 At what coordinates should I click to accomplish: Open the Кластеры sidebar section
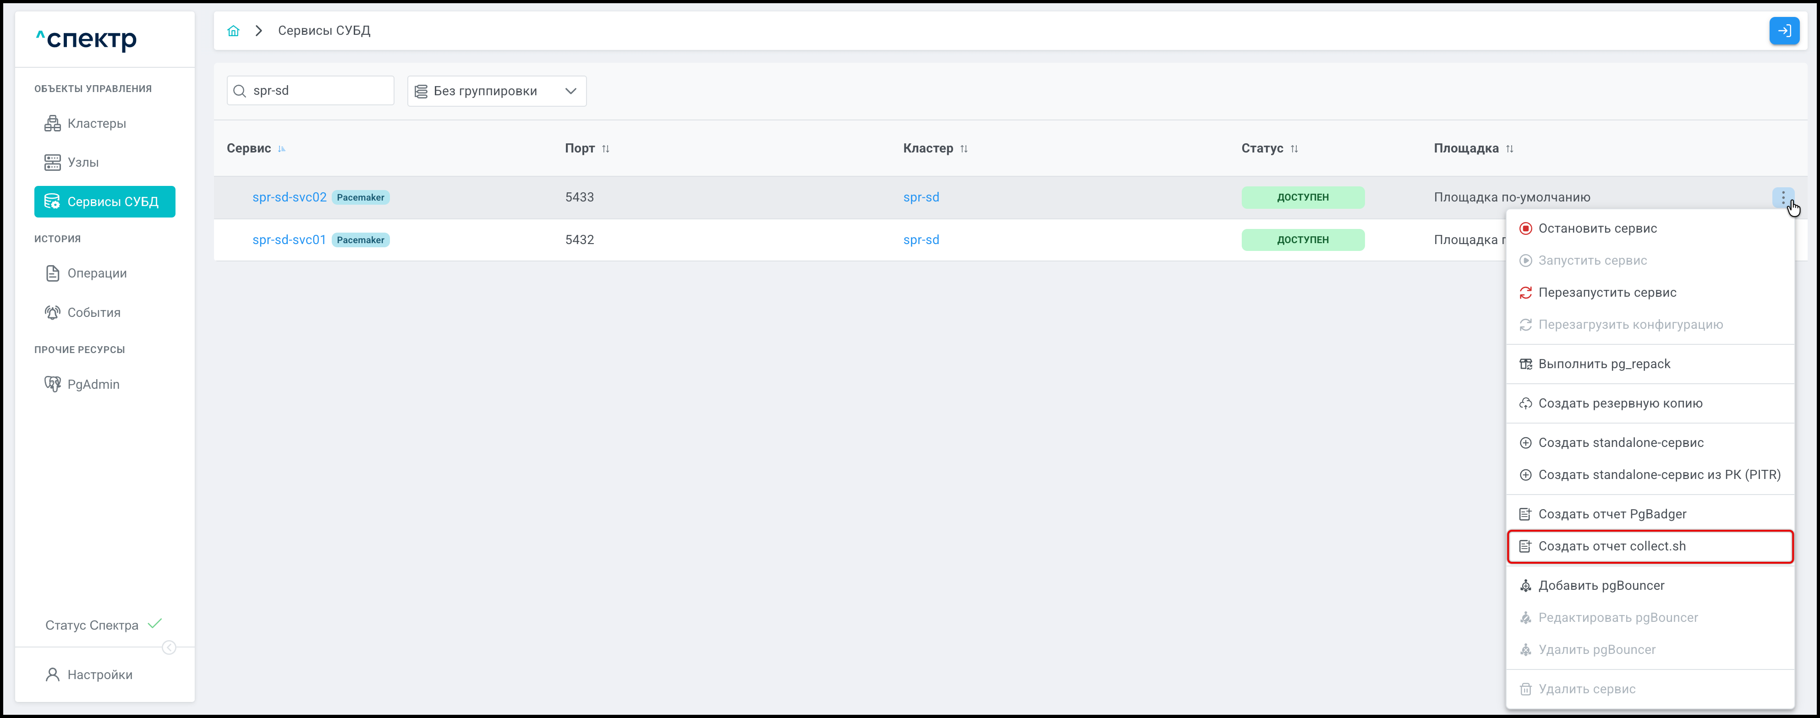coord(96,124)
